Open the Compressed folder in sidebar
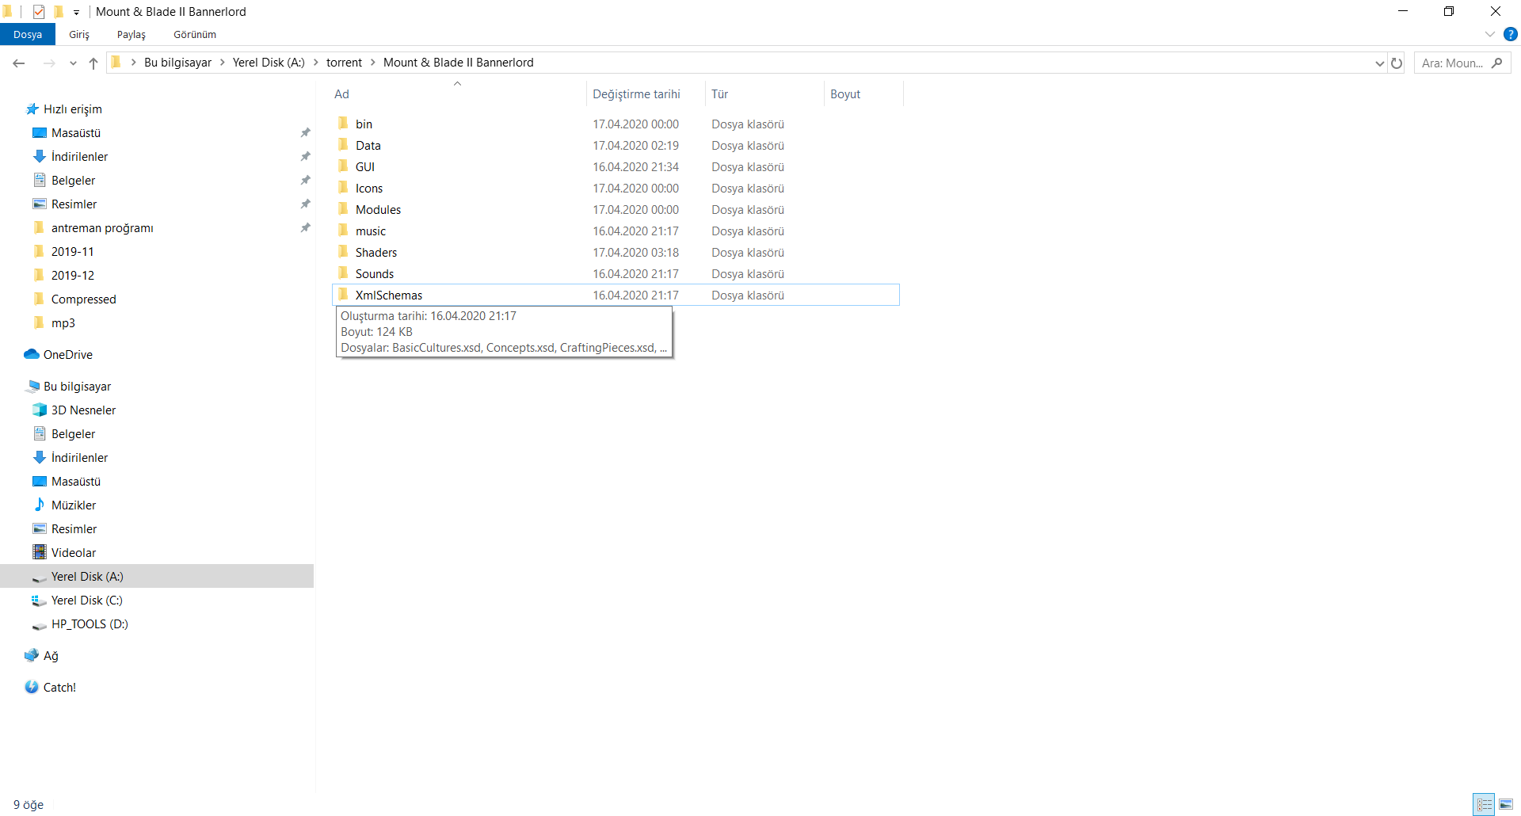1521x816 pixels. coord(83,299)
